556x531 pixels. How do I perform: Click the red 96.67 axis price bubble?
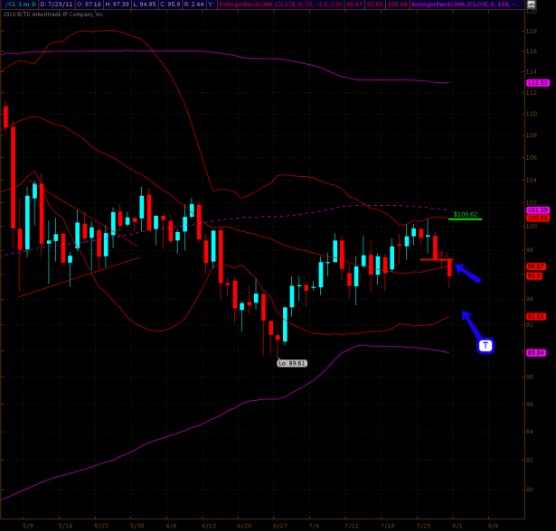tap(536, 266)
